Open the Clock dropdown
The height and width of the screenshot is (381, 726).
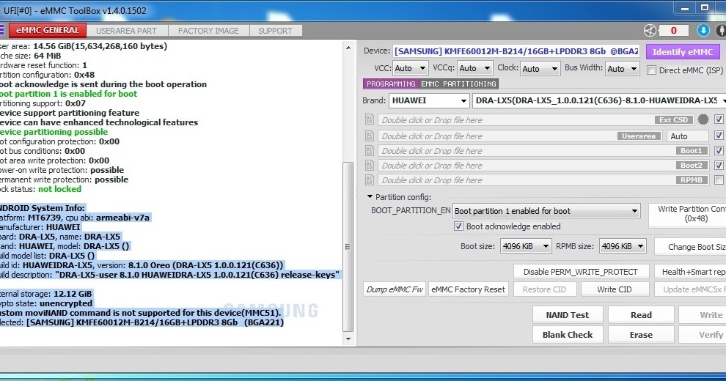[x=540, y=69]
